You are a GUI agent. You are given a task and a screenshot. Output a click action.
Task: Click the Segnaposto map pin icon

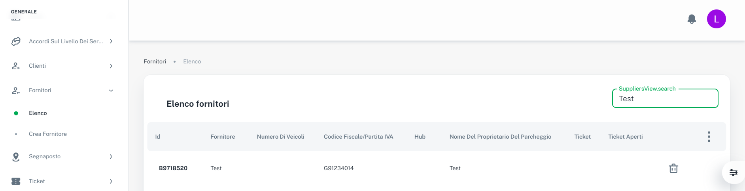pyautogui.click(x=16, y=157)
